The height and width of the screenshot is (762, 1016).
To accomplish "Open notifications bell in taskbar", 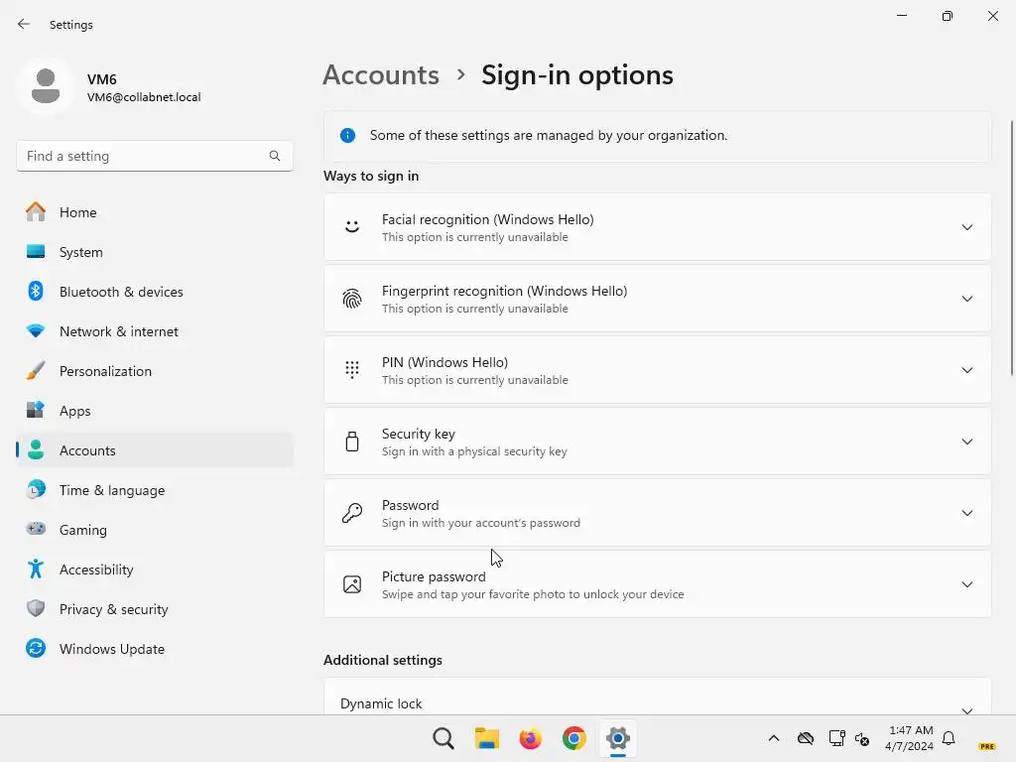I will [949, 738].
